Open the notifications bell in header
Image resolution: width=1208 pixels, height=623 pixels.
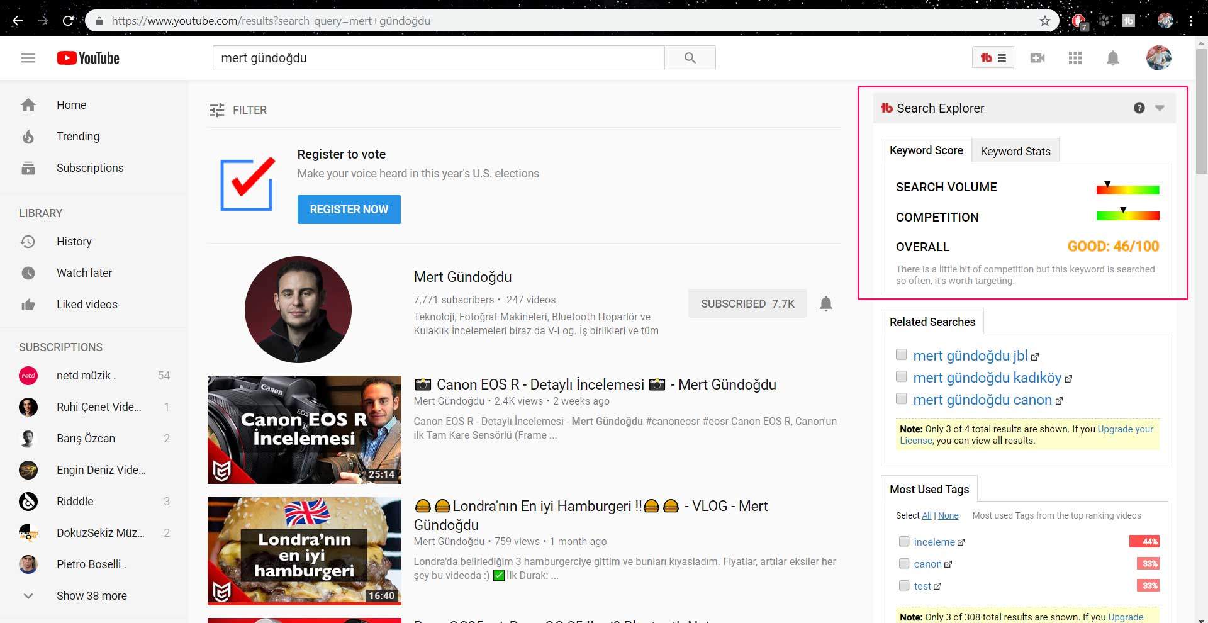click(1112, 58)
